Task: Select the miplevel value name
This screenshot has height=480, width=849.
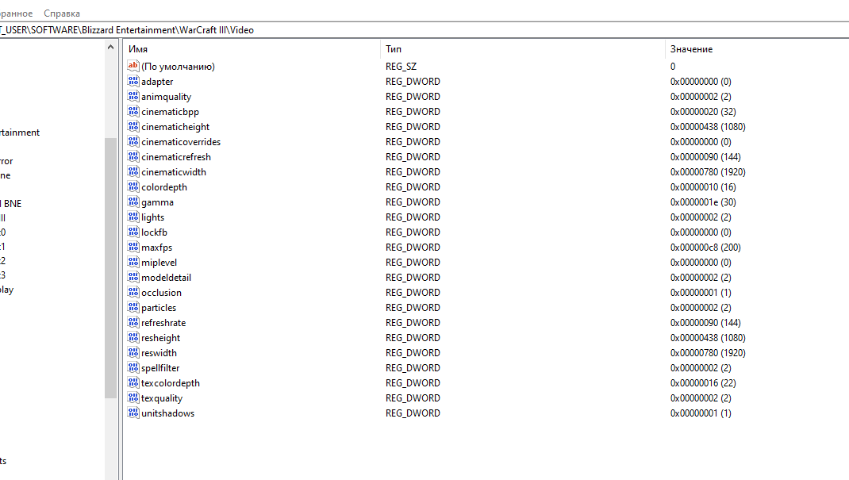Action: click(x=159, y=262)
